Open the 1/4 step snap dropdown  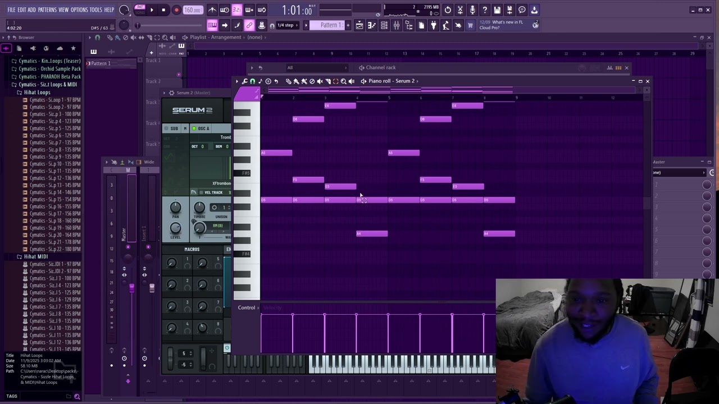click(286, 25)
